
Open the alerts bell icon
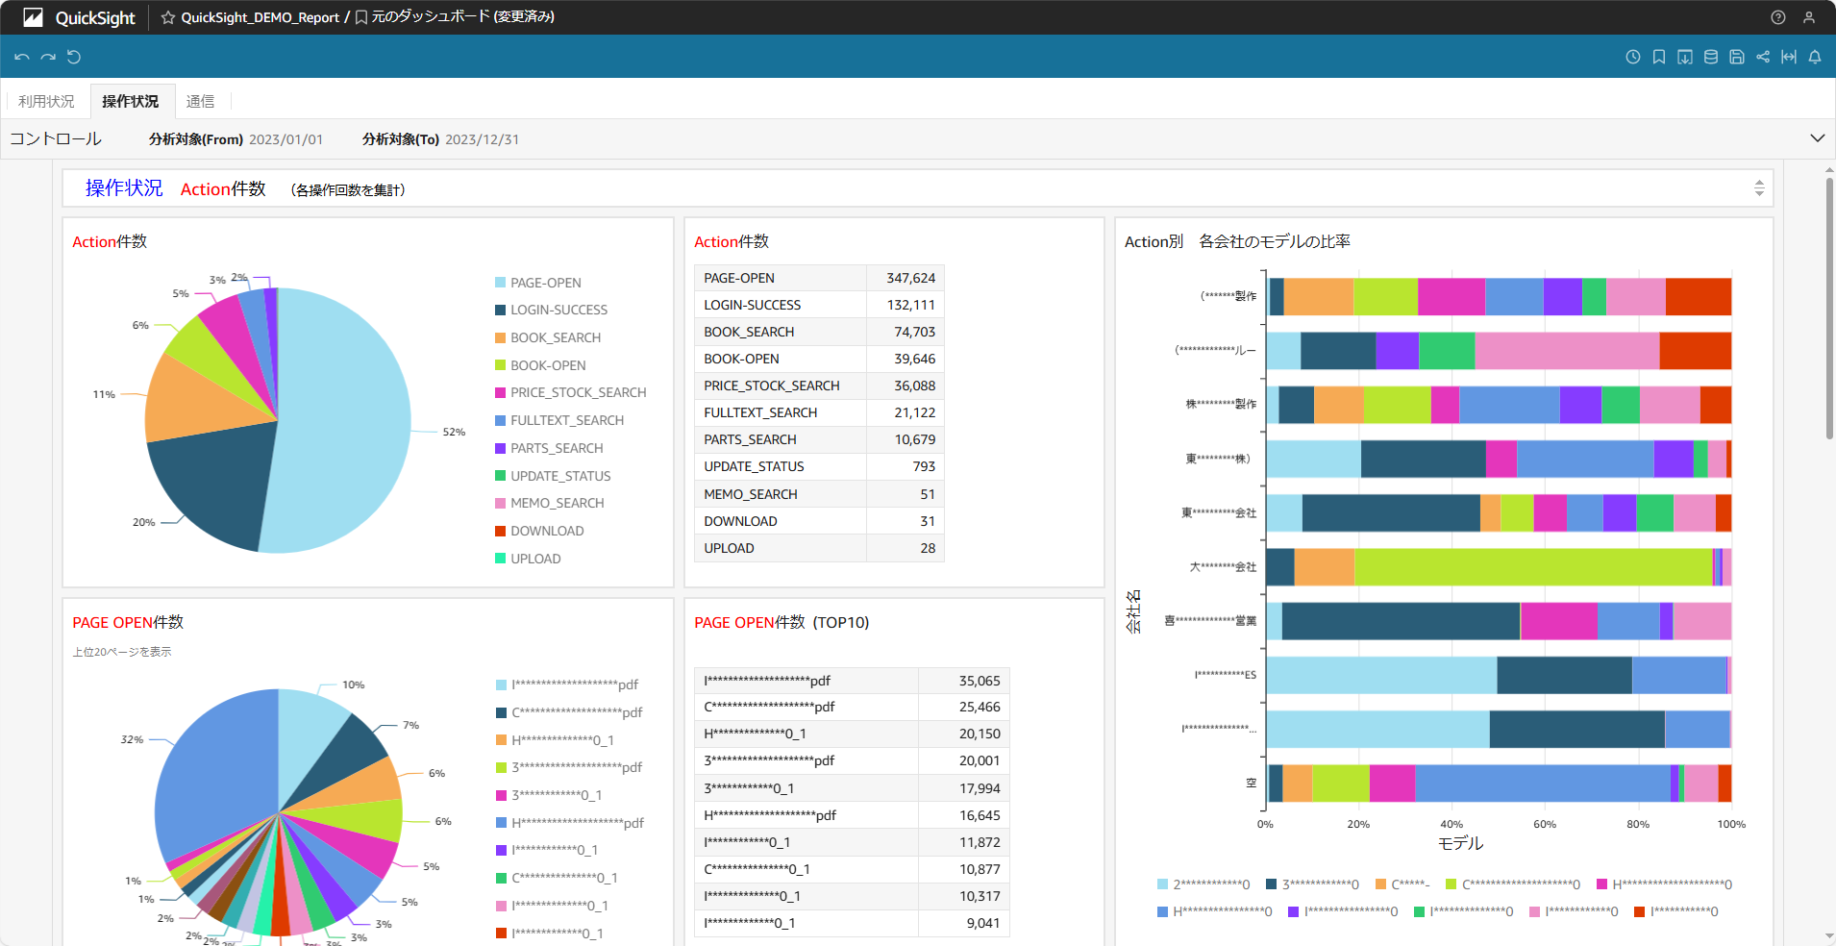pyautogui.click(x=1814, y=57)
